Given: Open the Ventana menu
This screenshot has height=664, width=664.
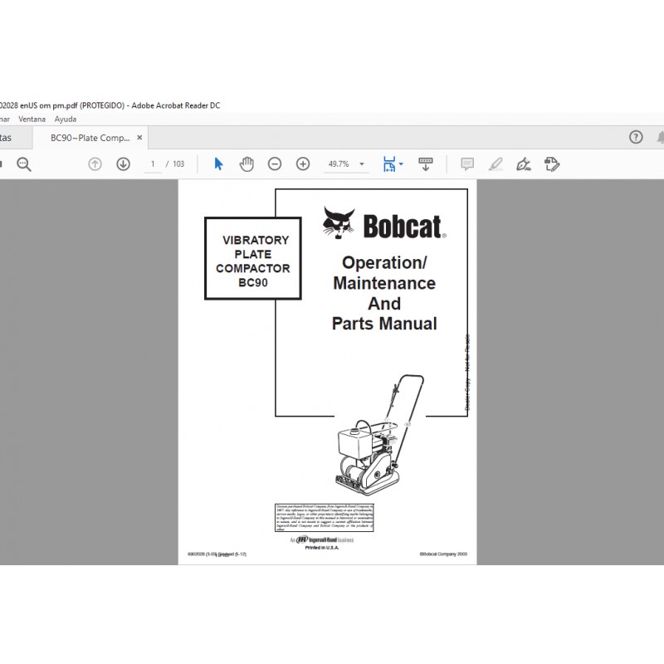Looking at the screenshot, I should (32, 119).
